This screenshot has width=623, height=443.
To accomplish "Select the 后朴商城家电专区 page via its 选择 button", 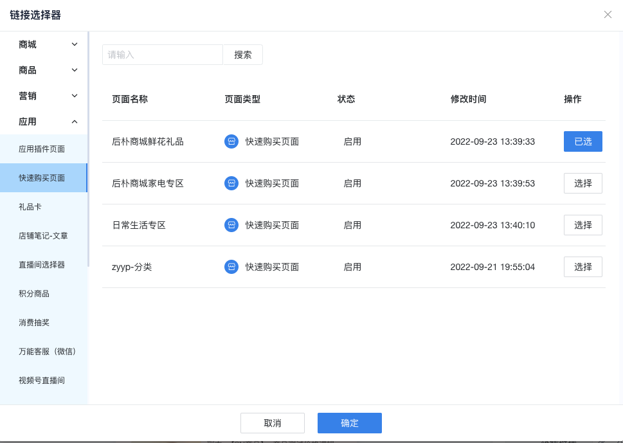I will click(x=582, y=183).
